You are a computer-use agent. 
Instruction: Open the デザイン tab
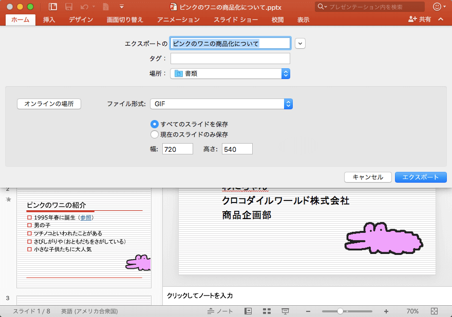[x=81, y=19]
